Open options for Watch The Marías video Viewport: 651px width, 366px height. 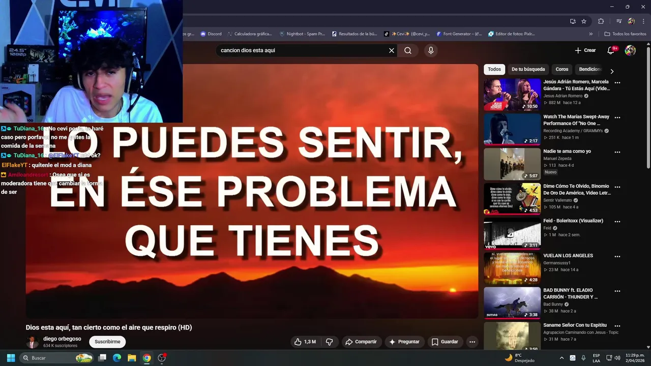coord(617,117)
